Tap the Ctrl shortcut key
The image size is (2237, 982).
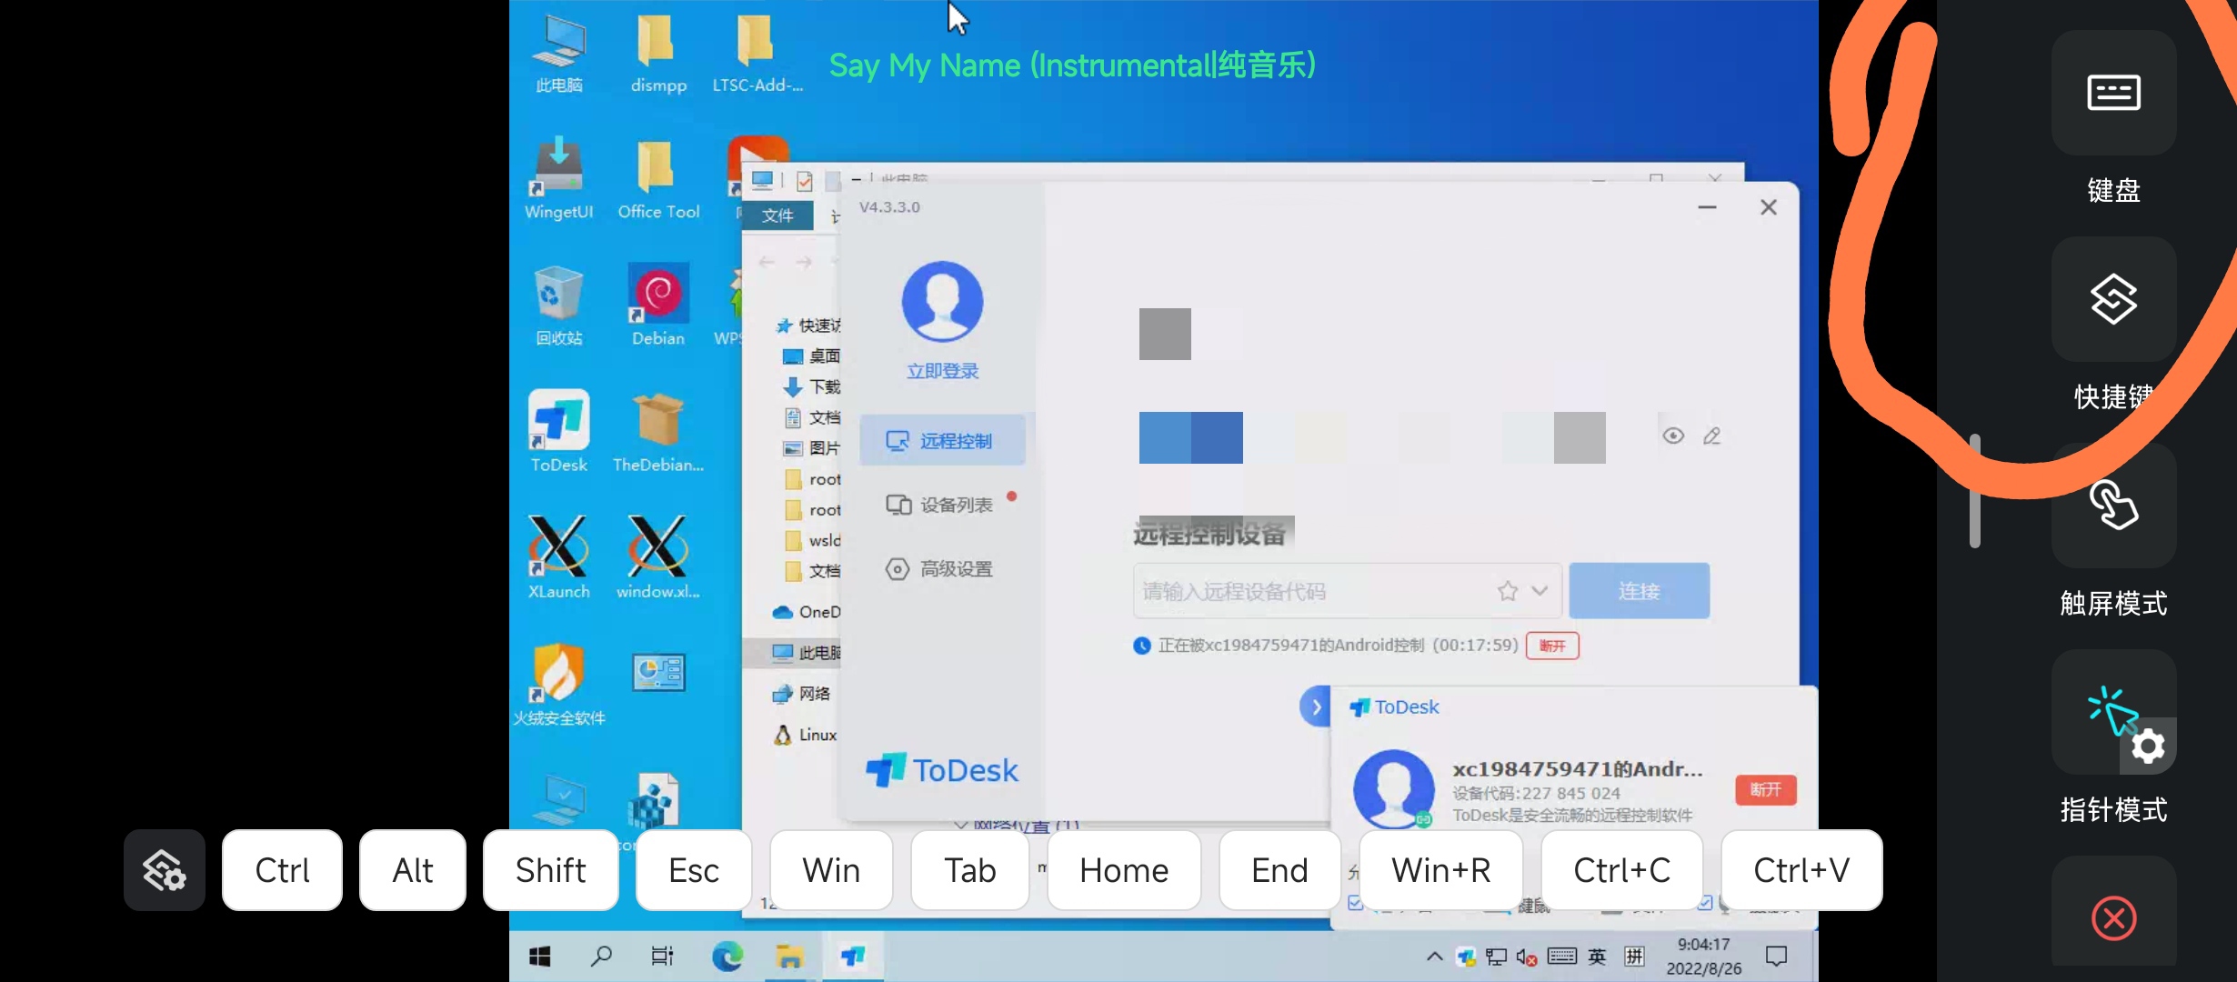click(x=282, y=870)
